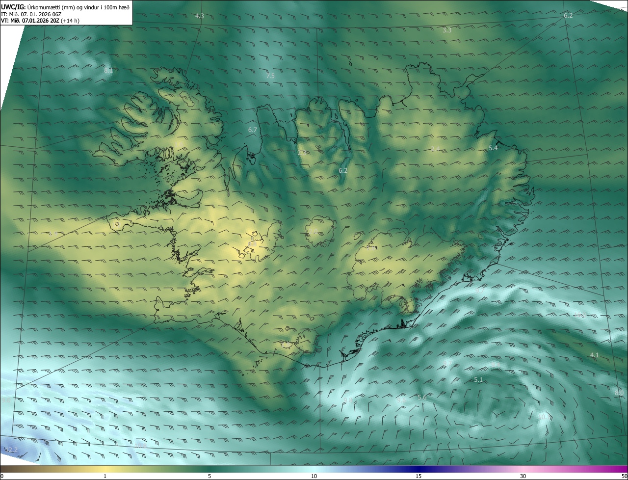
Task: Click the 10 tick on the color scale
Action: pyautogui.click(x=314, y=476)
